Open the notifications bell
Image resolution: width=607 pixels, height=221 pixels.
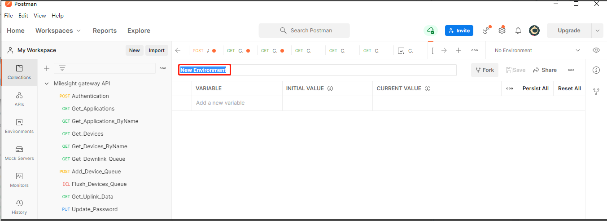coord(518,31)
